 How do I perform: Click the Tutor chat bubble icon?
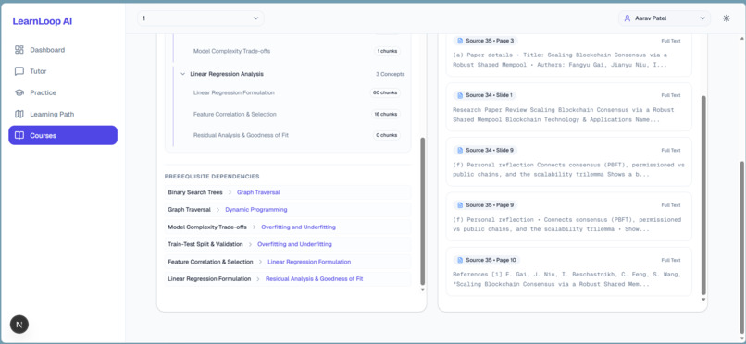click(19, 71)
